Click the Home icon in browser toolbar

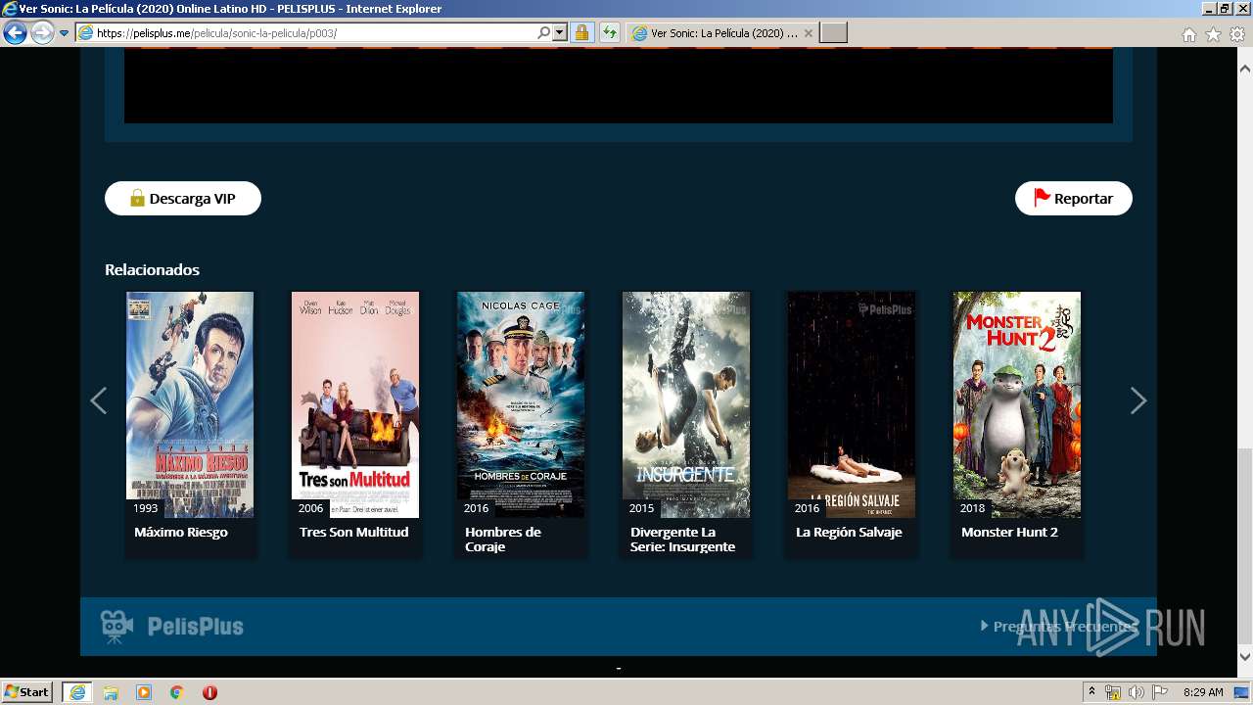click(x=1188, y=34)
